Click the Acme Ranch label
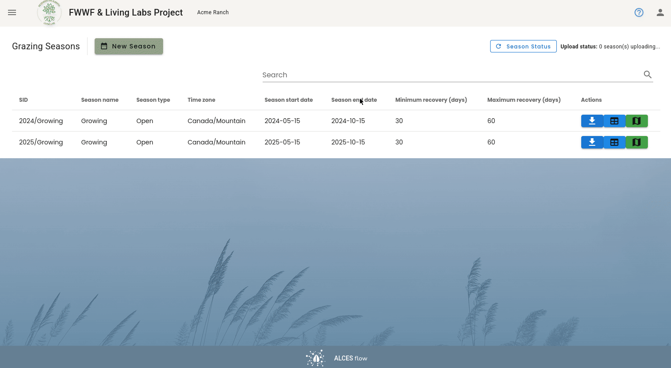This screenshot has width=671, height=368. tap(213, 12)
